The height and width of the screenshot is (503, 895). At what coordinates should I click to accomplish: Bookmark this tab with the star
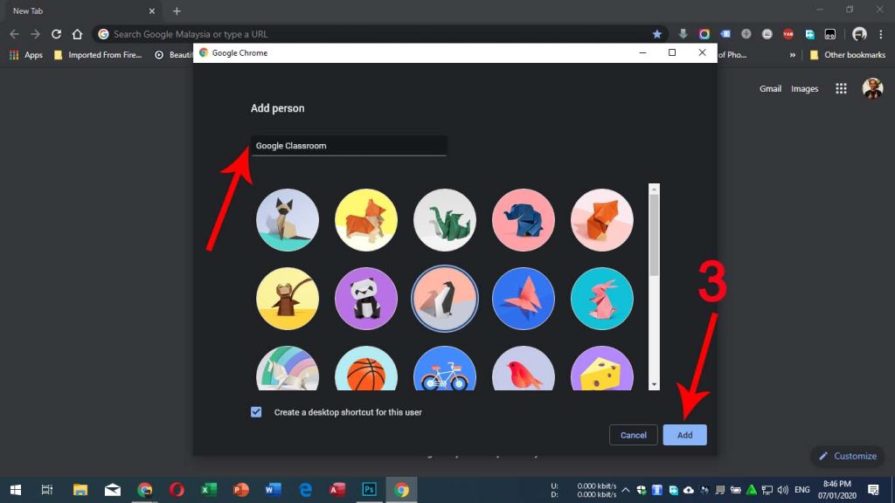tap(657, 34)
